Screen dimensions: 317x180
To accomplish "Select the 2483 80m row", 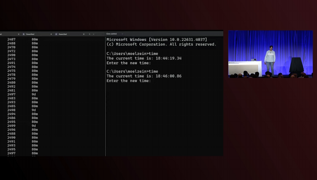I will point(23,98).
